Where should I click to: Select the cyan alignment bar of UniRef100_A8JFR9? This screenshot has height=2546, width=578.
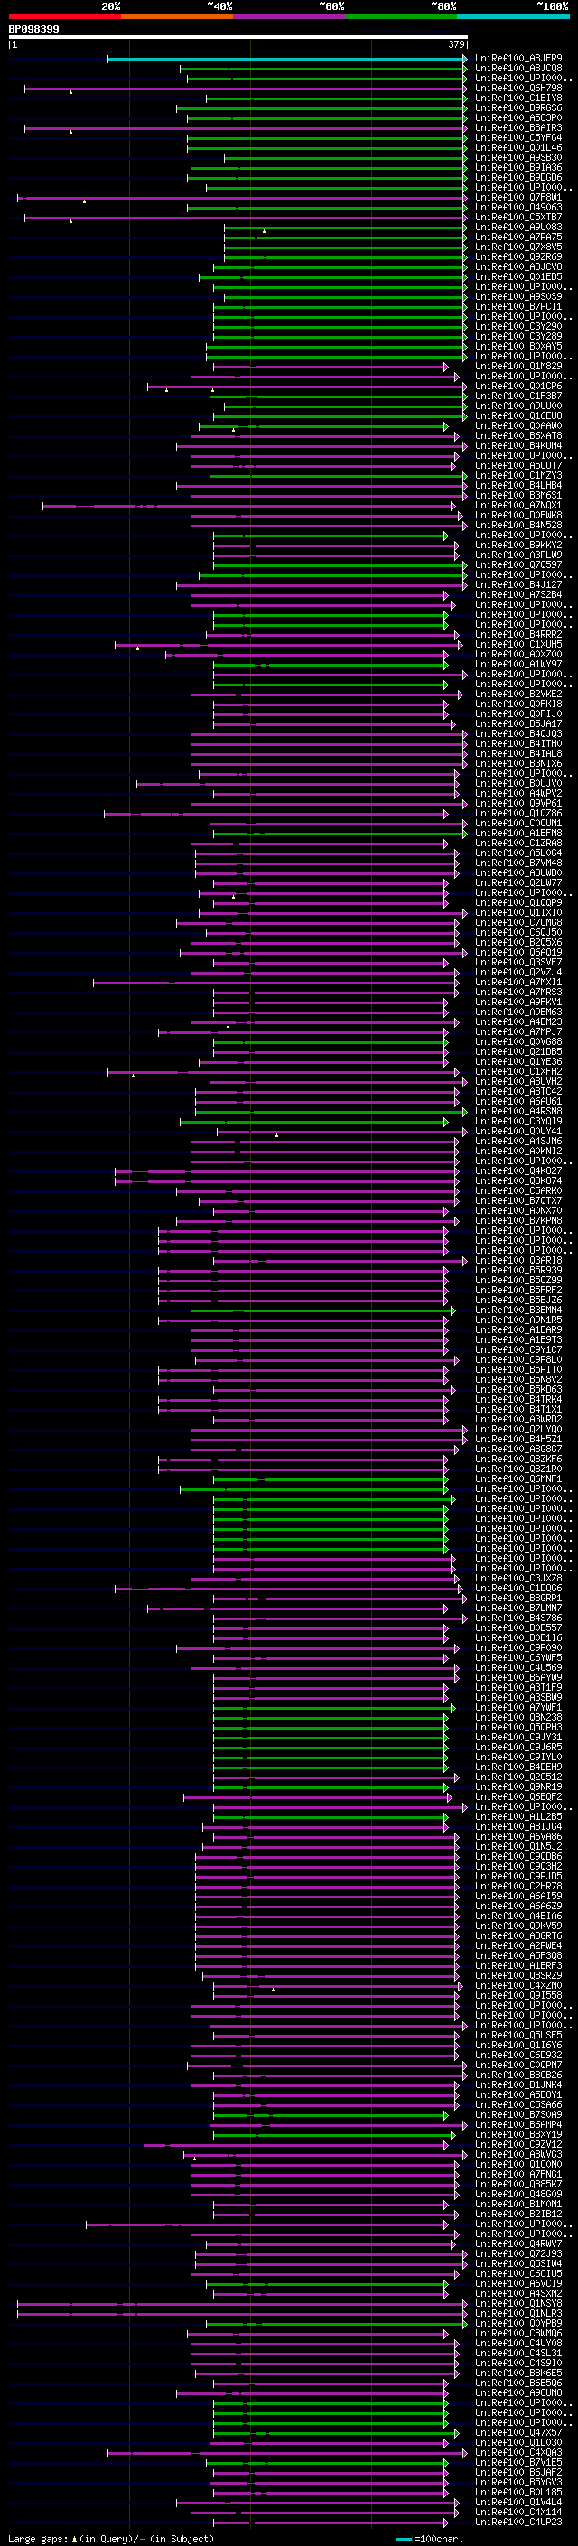coord(286,59)
